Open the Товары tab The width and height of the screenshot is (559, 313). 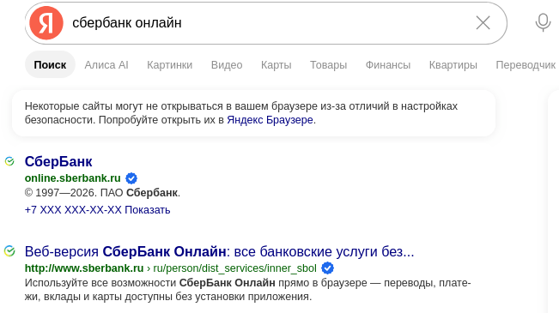coord(328,65)
